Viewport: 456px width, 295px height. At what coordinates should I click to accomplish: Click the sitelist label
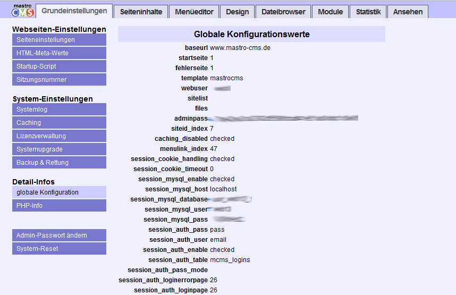(x=198, y=98)
